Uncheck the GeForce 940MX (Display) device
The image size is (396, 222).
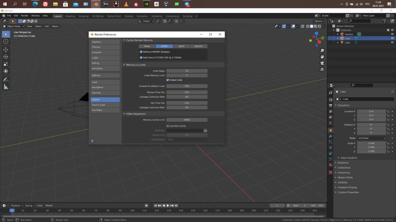(141, 52)
